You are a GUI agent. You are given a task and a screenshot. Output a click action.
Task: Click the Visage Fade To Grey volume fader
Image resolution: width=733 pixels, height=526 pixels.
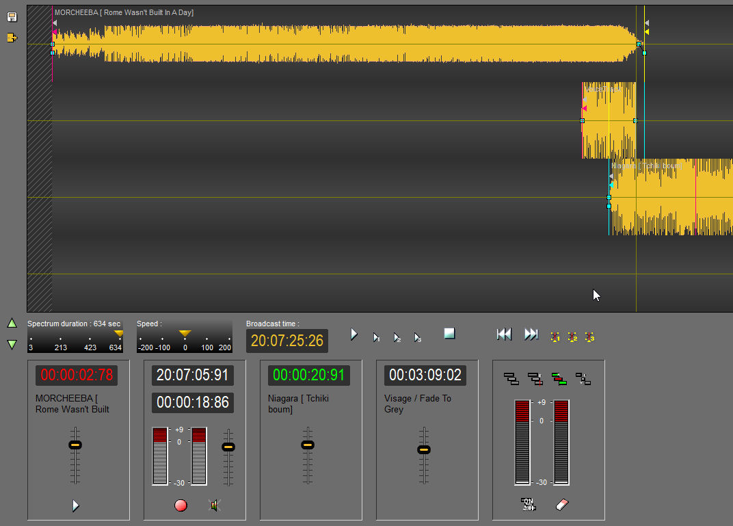pyautogui.click(x=424, y=449)
